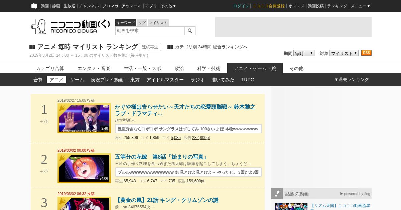The image size is (401, 210).
Task: Click the orange RSS icon
Action: 366,53
